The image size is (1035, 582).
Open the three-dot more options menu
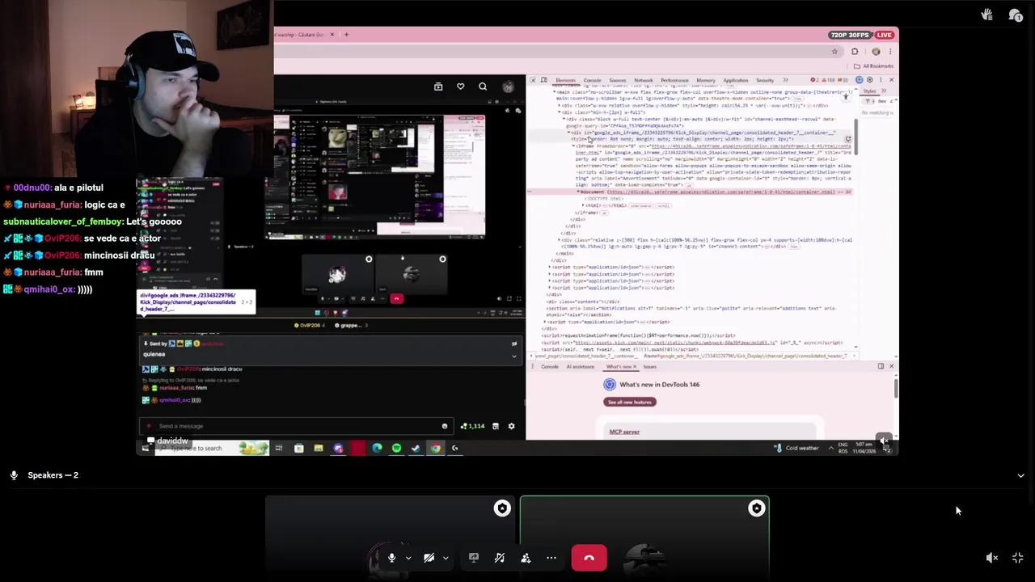(551, 558)
